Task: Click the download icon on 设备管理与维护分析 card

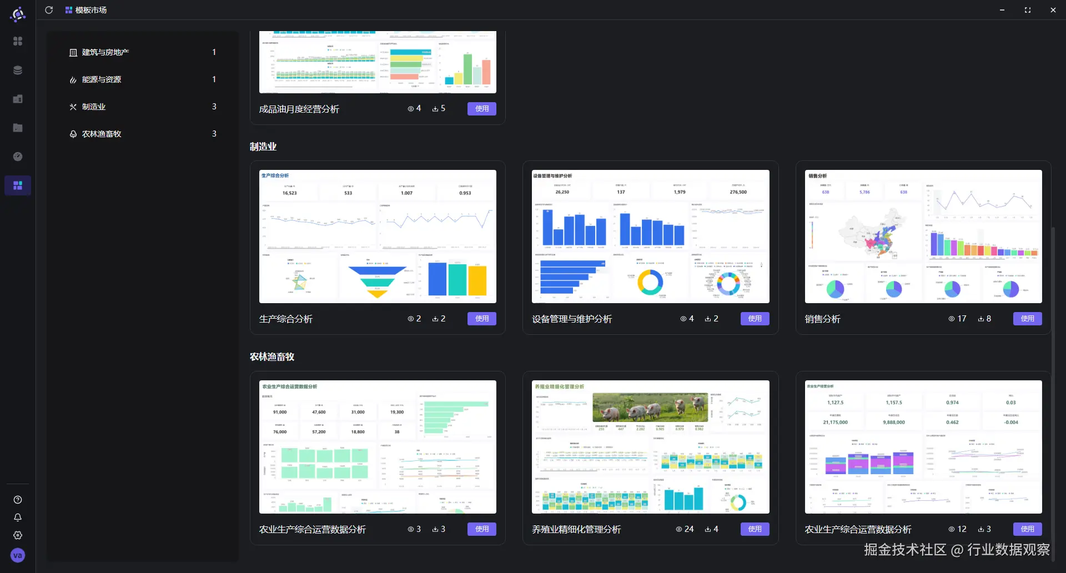Action: [x=708, y=319]
